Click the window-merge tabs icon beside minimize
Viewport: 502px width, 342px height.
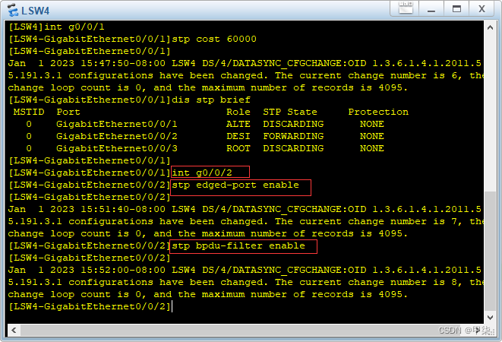click(x=406, y=8)
